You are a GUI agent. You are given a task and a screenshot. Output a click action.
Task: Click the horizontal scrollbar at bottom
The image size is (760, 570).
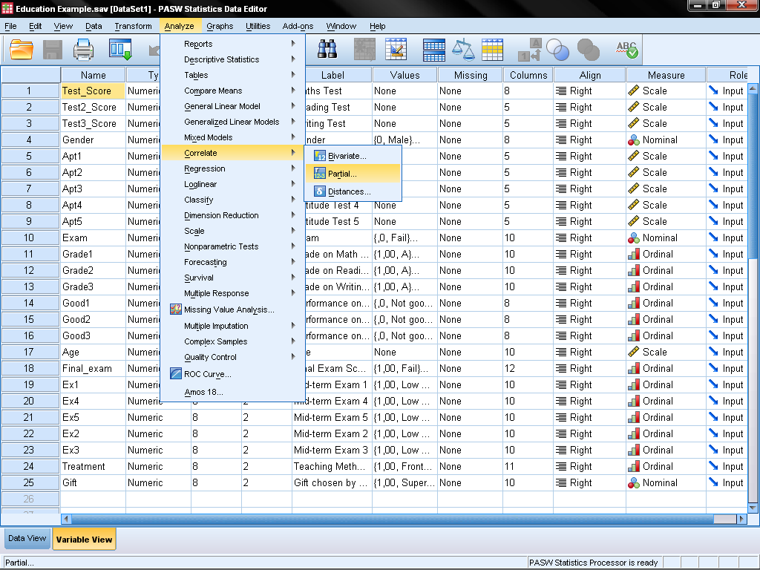tap(401, 519)
